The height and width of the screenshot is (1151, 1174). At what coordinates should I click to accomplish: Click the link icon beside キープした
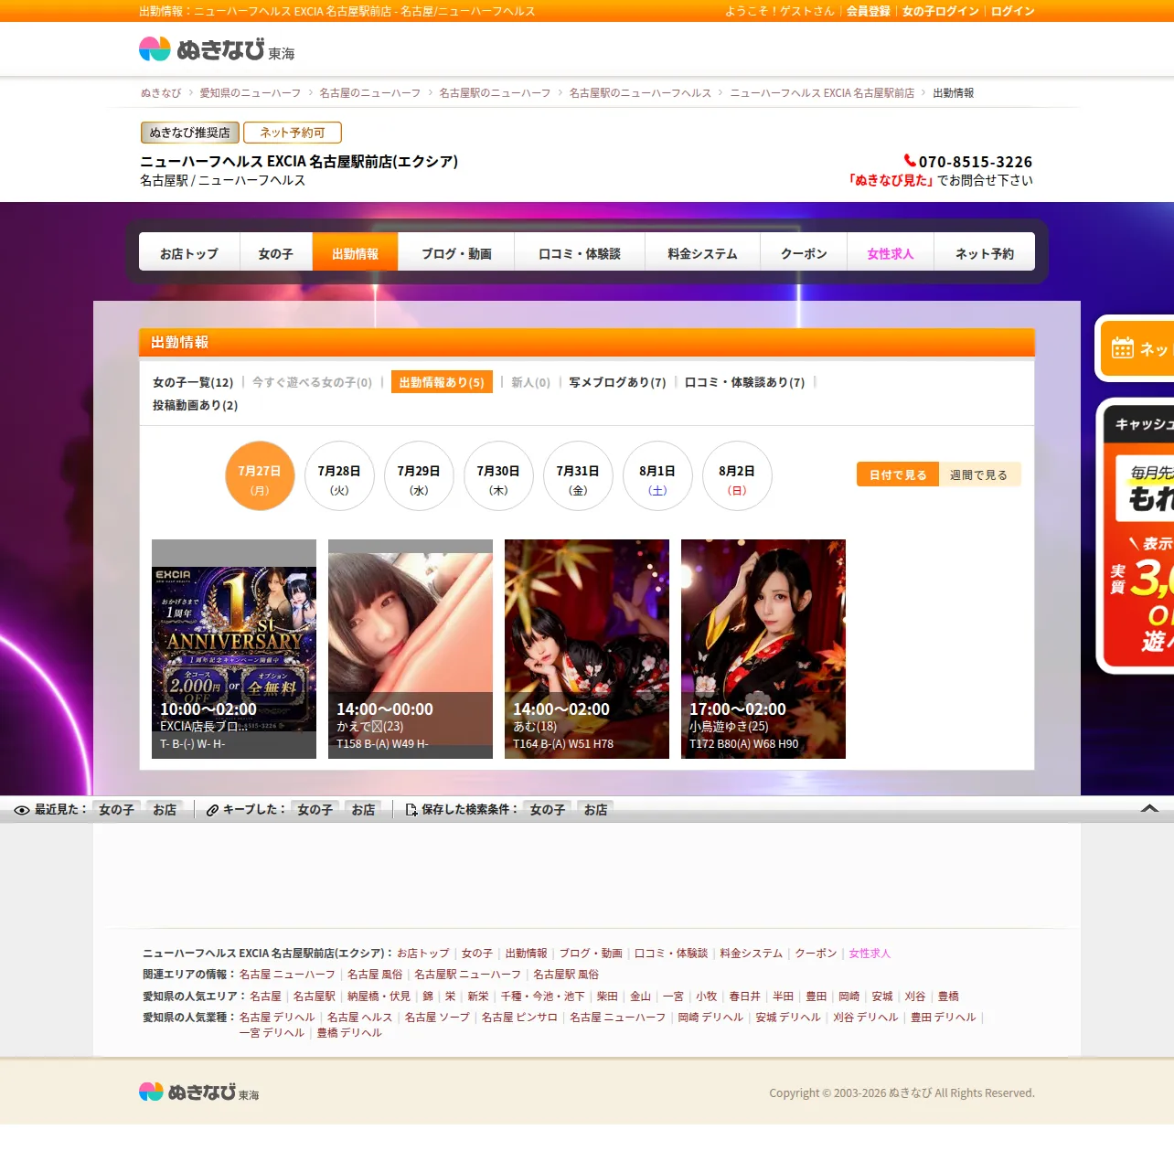(212, 810)
